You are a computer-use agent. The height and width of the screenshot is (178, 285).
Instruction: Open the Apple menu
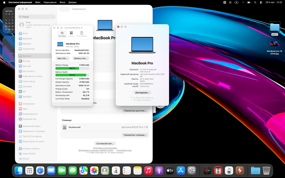pos(4,2)
